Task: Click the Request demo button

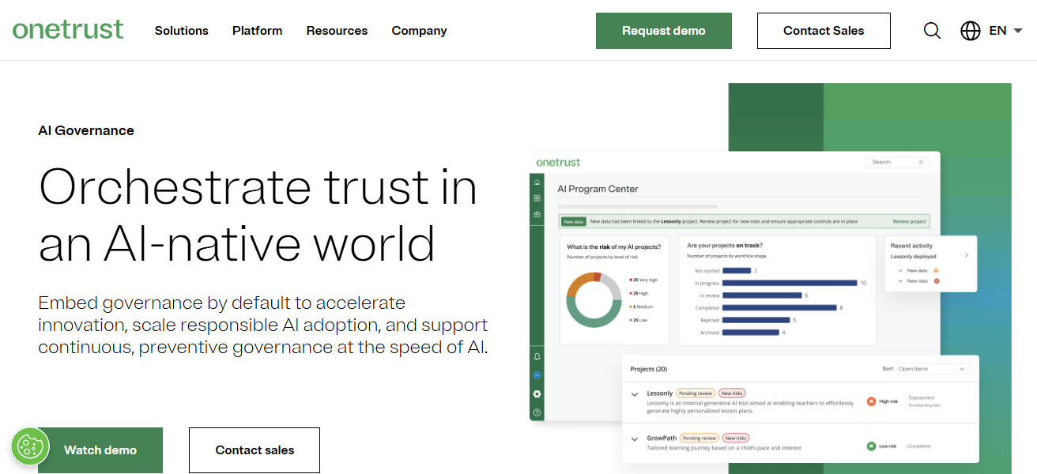Action: [663, 30]
